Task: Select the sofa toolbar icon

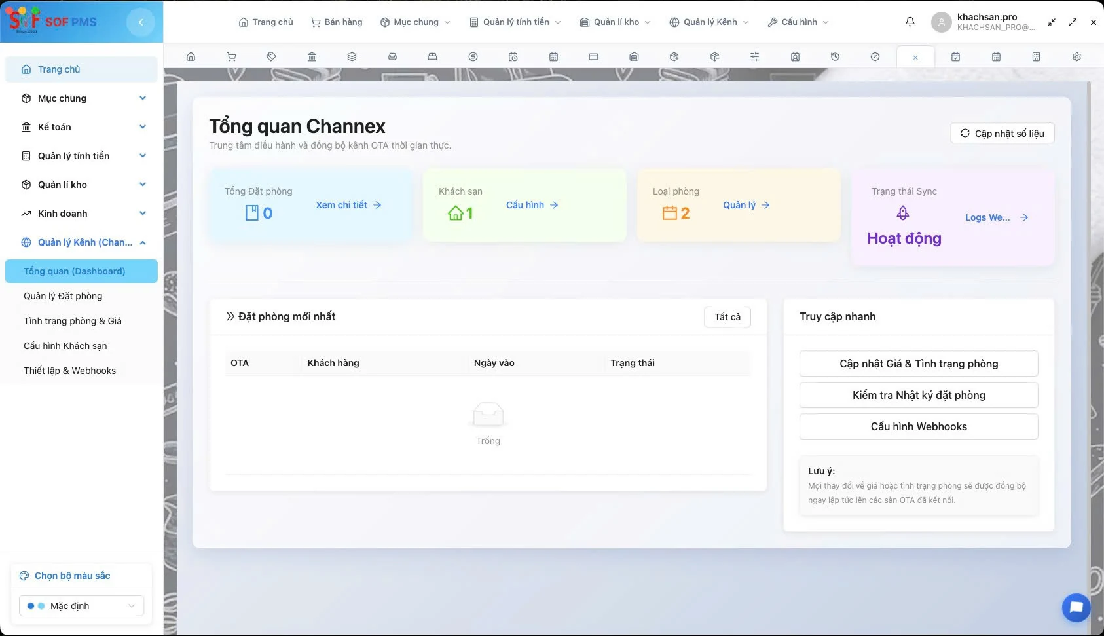Action: coord(392,57)
